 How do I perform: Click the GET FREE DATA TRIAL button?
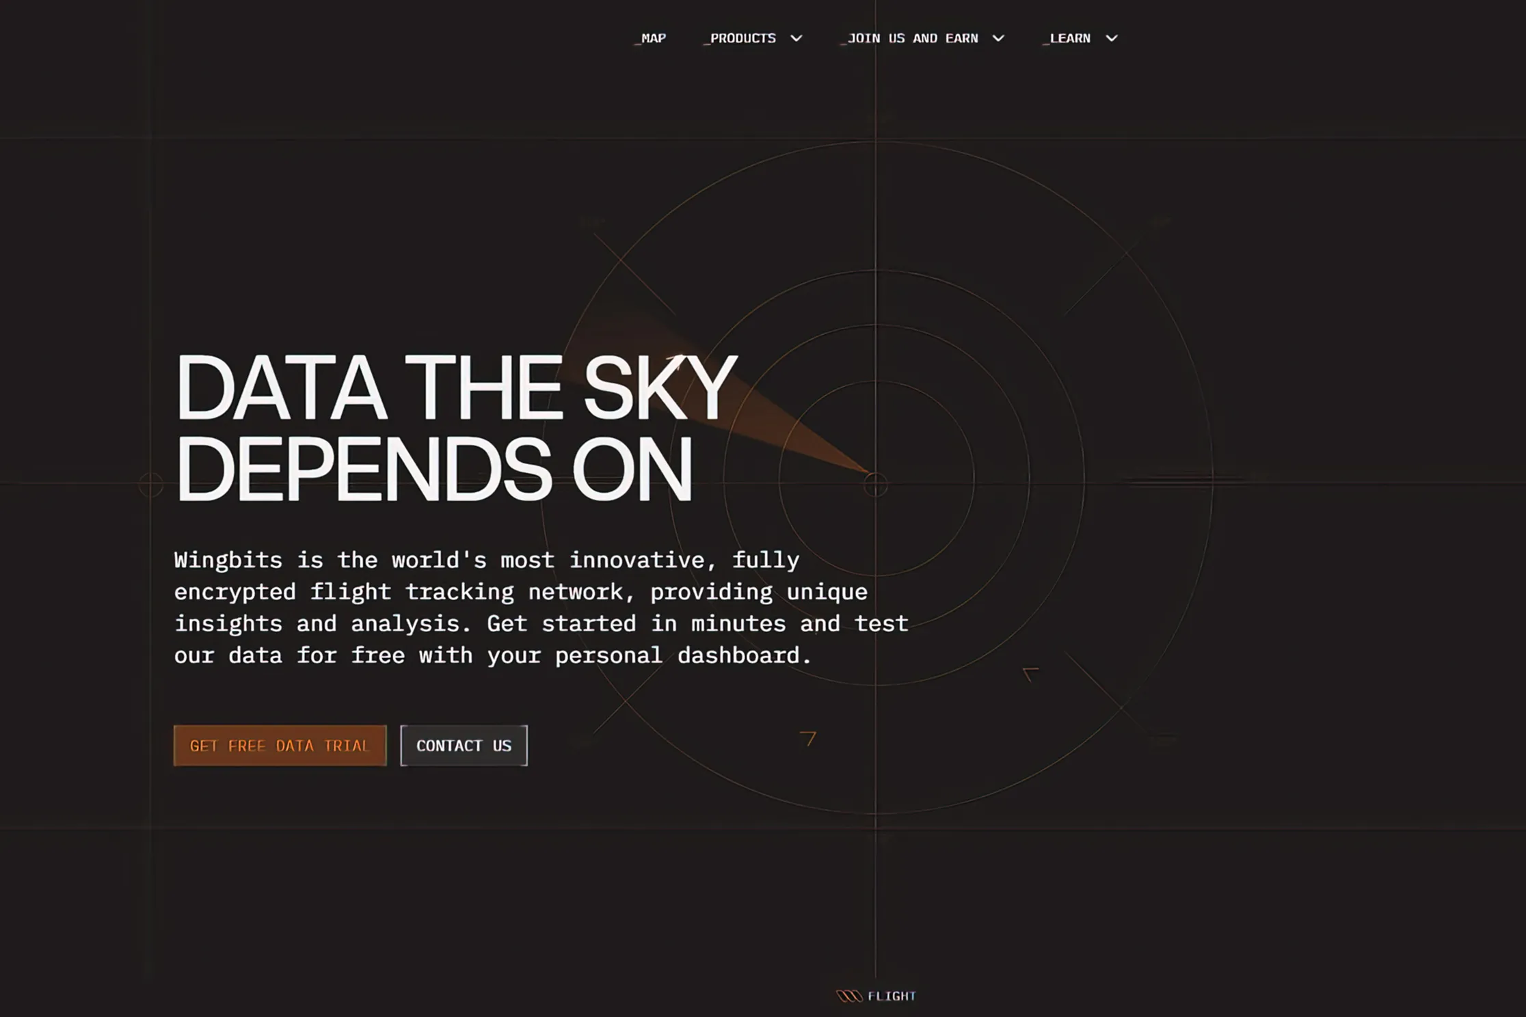pyautogui.click(x=280, y=746)
